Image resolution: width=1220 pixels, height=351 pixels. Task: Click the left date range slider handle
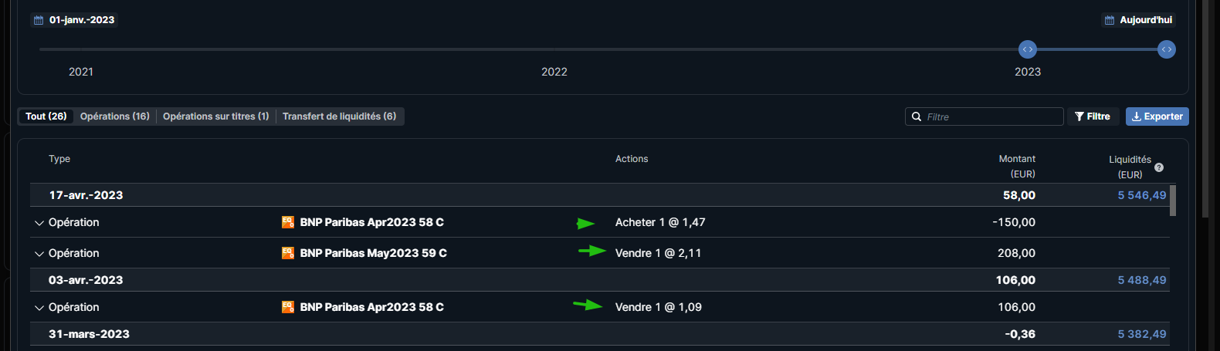1027,49
